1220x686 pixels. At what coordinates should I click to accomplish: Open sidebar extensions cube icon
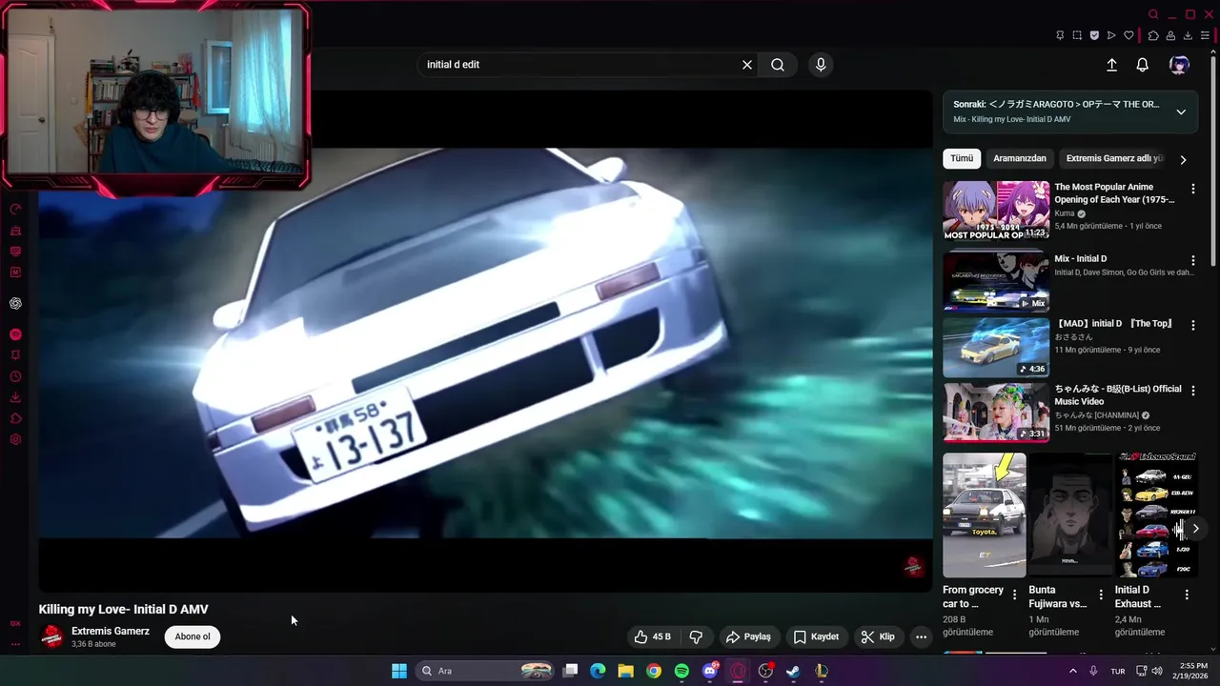pyautogui.click(x=15, y=418)
